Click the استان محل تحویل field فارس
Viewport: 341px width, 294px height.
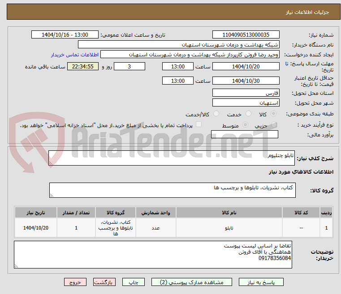(x=246, y=93)
